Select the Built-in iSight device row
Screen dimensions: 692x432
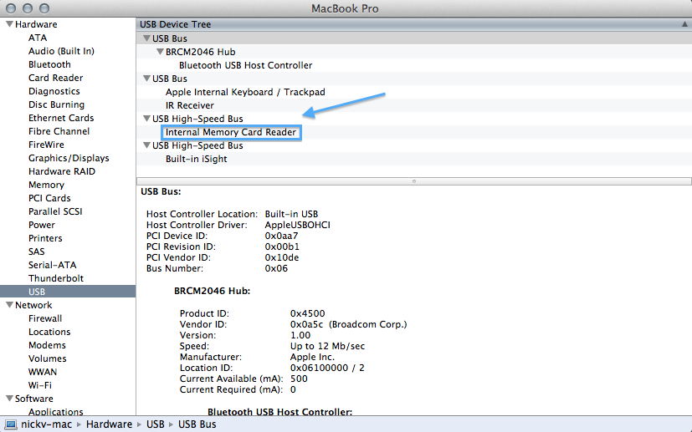pos(413,159)
